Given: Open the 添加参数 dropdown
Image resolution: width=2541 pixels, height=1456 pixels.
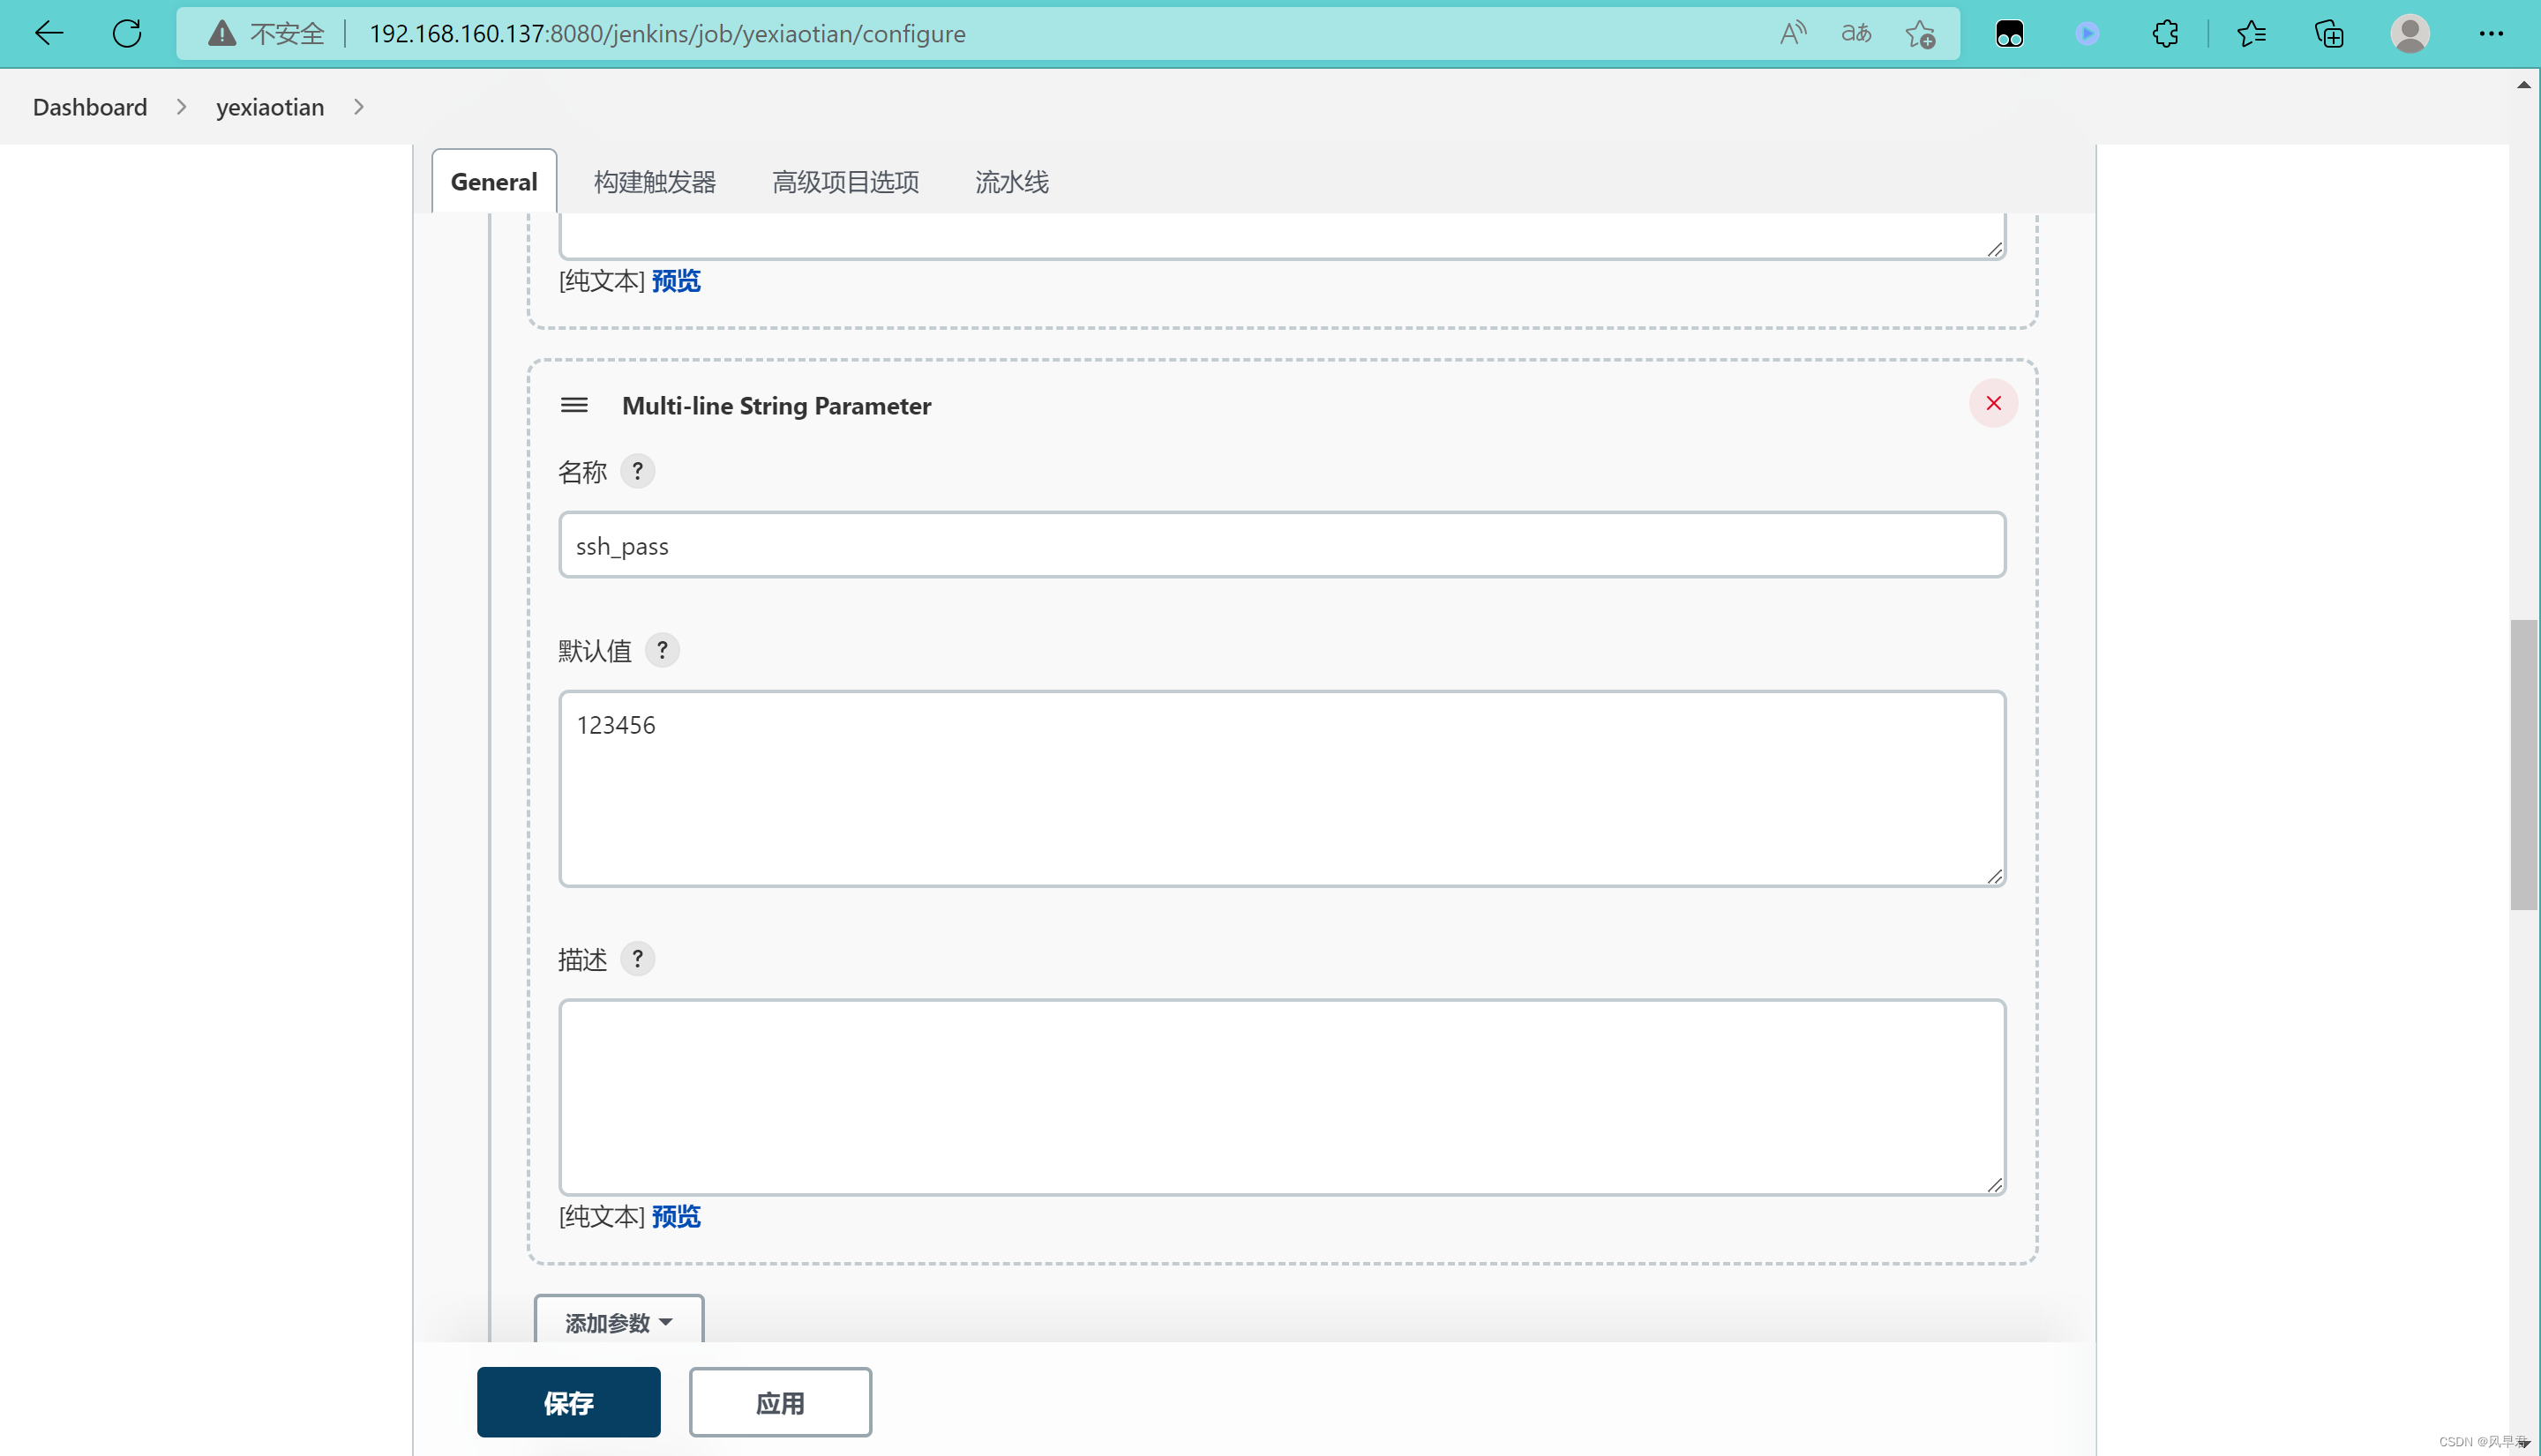Looking at the screenshot, I should 618,1321.
